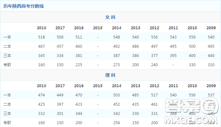The height and width of the screenshot is (127, 221).
Task: Click 2017 column header in 理科 table
Action: [60, 86]
